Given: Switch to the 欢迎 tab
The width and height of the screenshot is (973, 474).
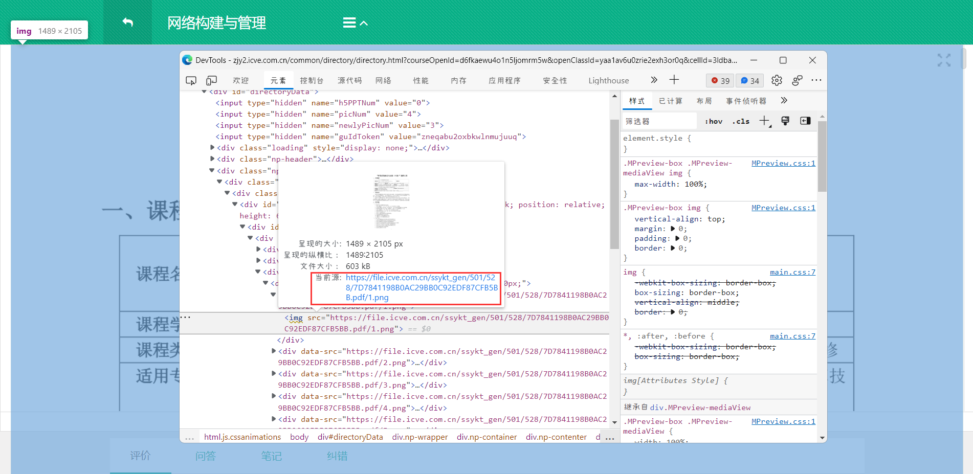Looking at the screenshot, I should coord(240,80).
